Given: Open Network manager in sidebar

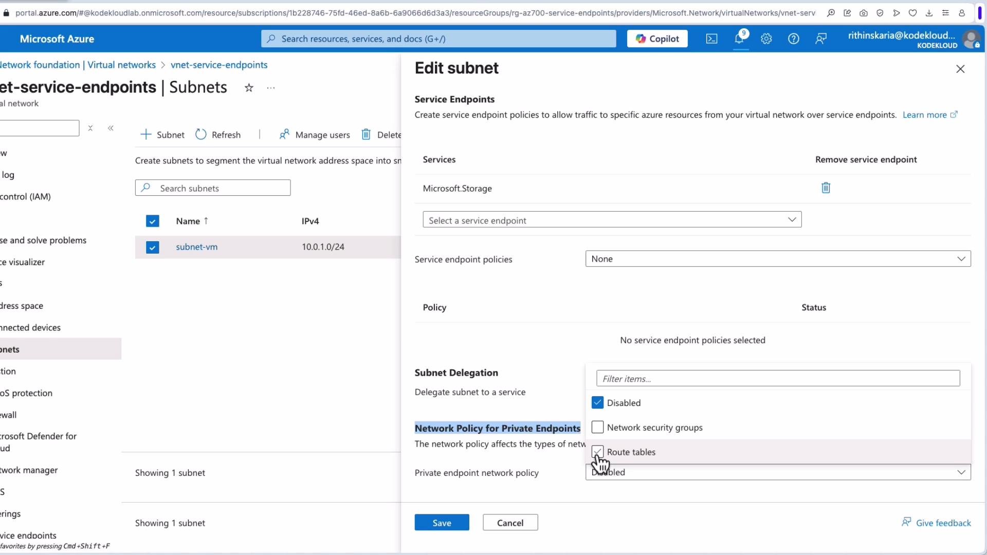Looking at the screenshot, I should coord(29,470).
